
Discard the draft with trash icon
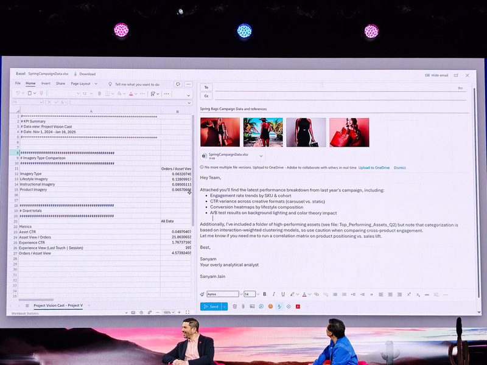(235, 307)
